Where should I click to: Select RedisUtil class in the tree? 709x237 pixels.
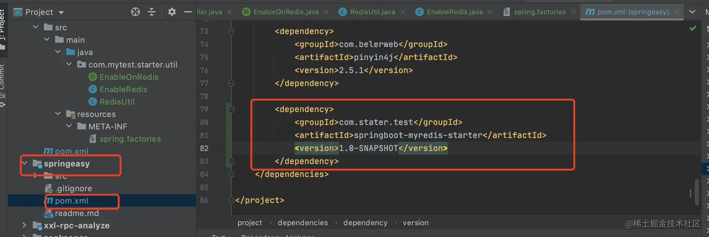[x=117, y=101]
